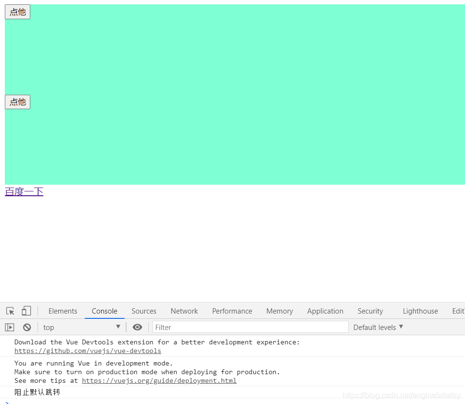Click the lower 点他 button
Screen dimensions: 465x404
(17, 102)
